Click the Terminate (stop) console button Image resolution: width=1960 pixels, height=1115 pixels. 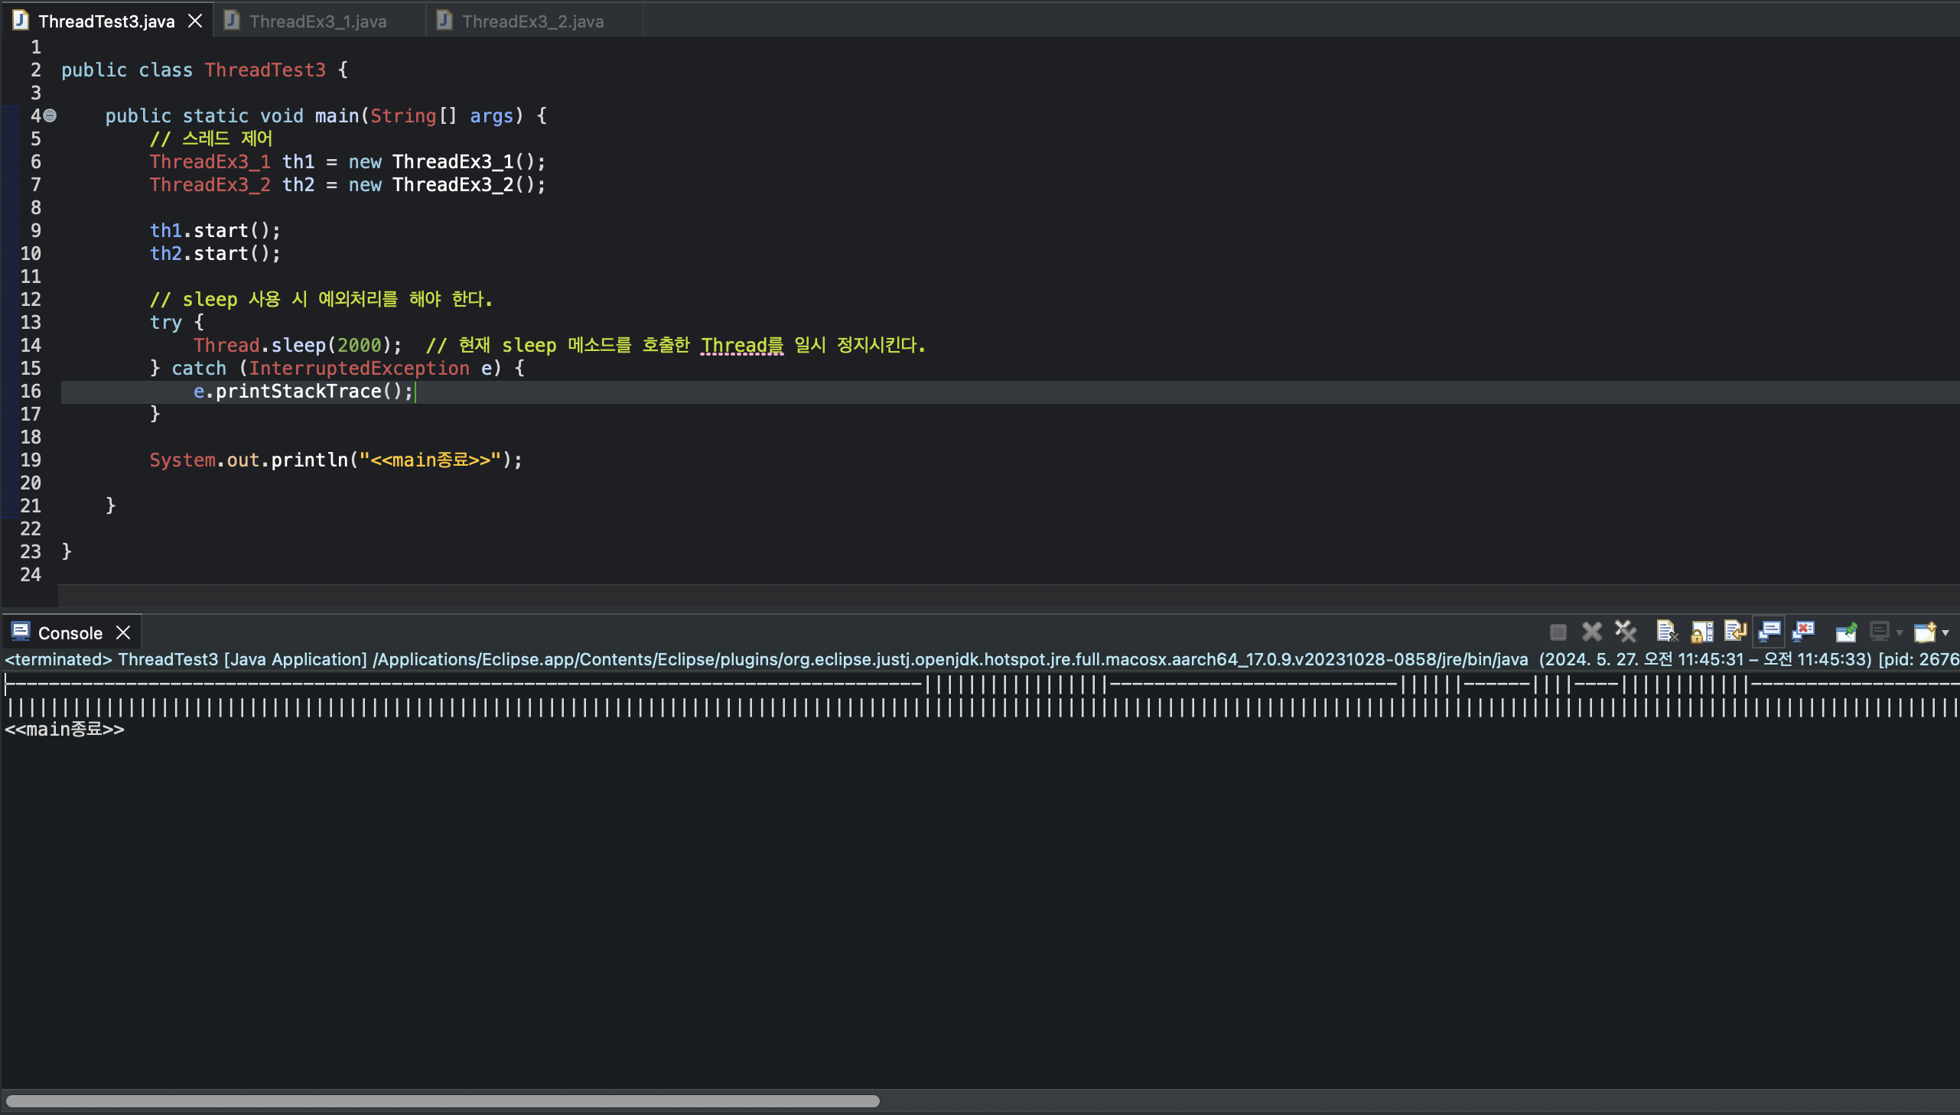(1558, 632)
